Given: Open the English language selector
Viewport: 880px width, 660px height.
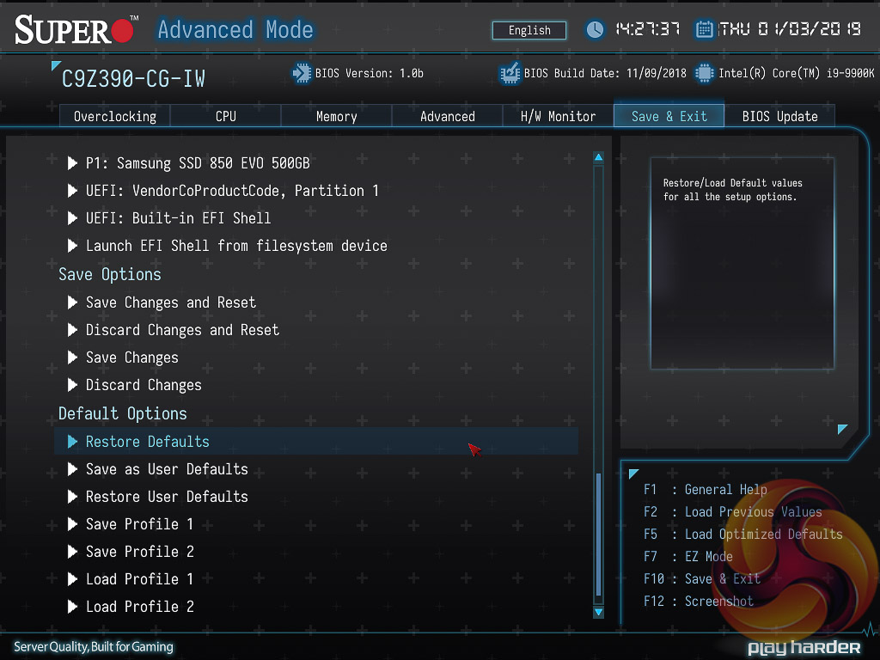Looking at the screenshot, I should pos(529,30).
